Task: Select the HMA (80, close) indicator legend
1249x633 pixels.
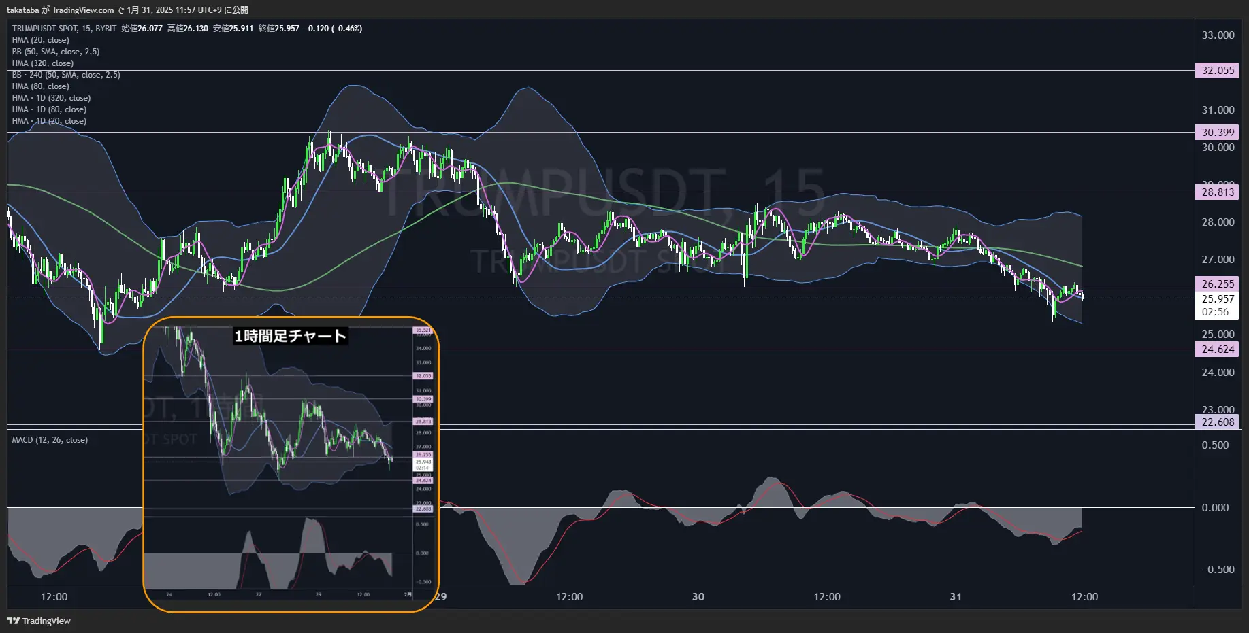Action: pos(40,86)
